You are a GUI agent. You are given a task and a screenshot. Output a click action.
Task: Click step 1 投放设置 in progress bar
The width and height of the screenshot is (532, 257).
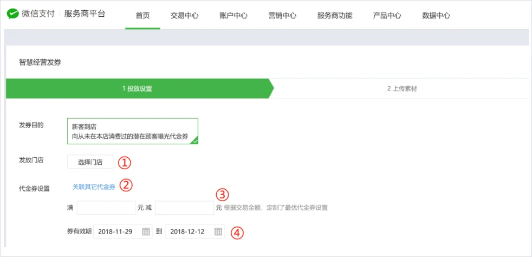(x=137, y=88)
